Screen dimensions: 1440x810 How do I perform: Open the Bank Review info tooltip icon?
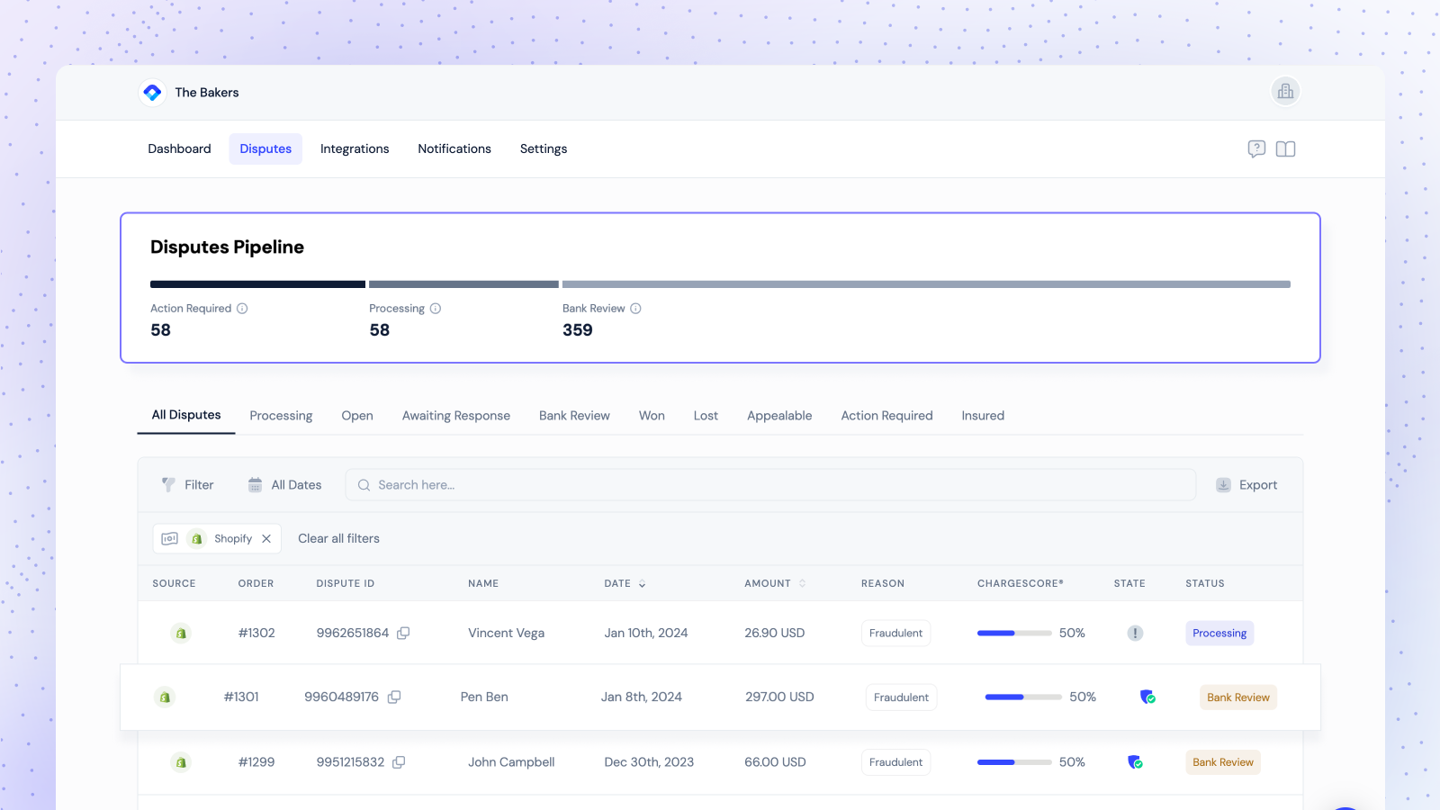click(635, 308)
